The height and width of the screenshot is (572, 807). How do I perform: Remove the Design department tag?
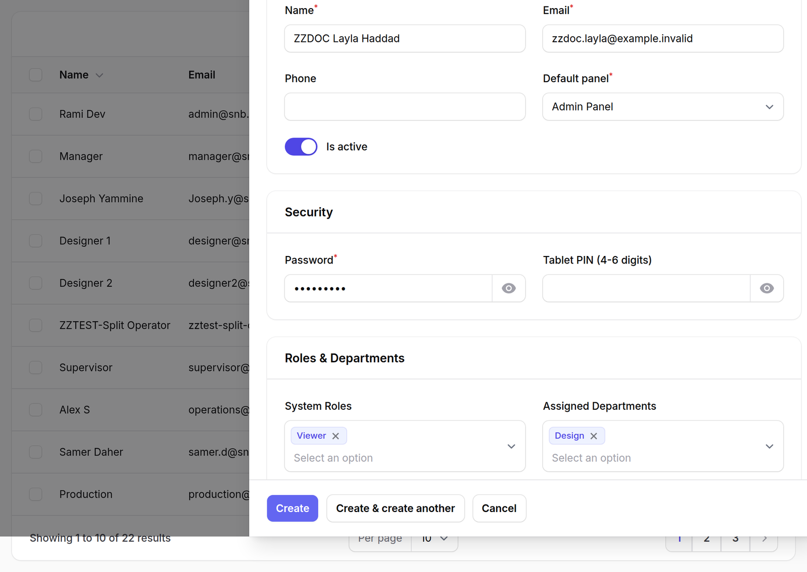click(x=594, y=436)
